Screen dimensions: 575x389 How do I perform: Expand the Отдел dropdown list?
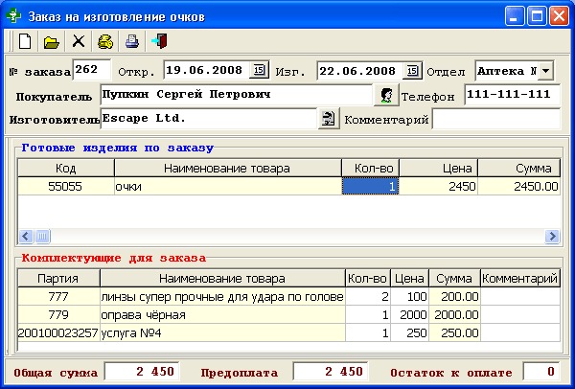(545, 71)
